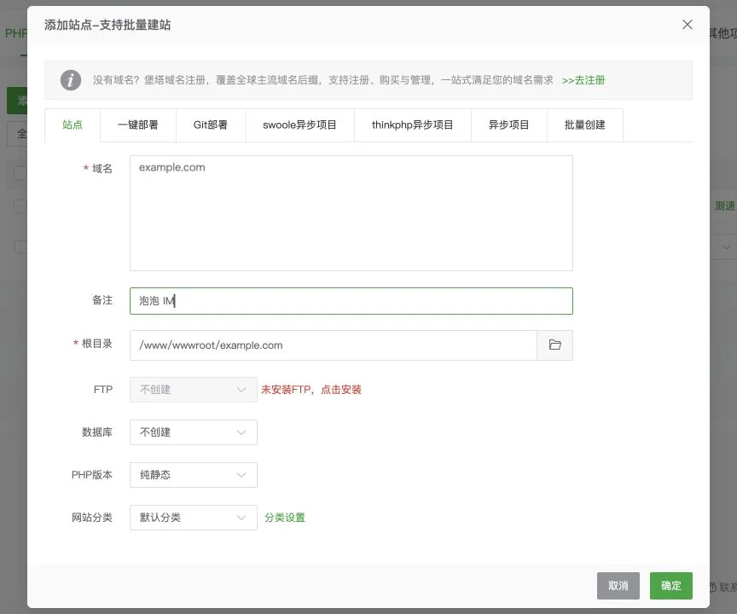Click the info icon in the domain notice

click(71, 80)
